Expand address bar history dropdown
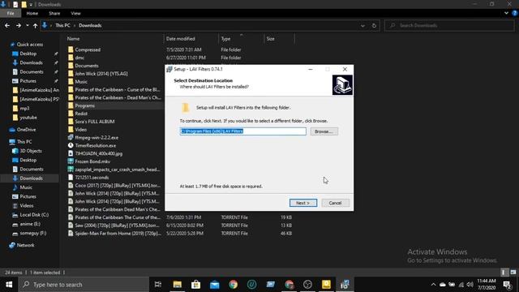 pos(362,25)
